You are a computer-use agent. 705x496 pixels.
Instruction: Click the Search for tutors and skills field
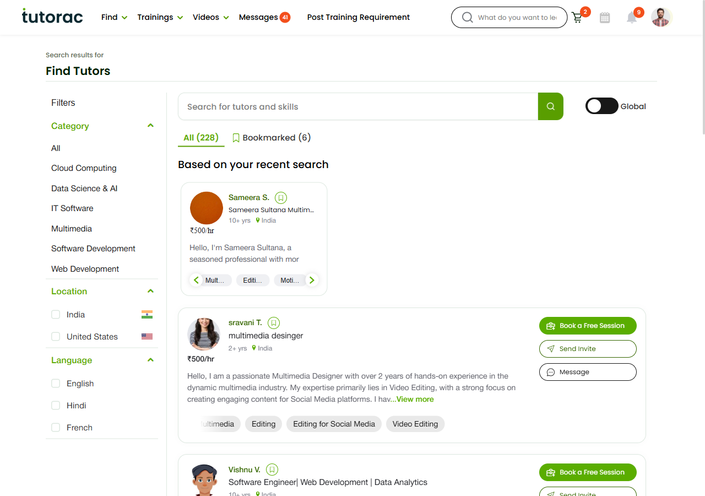[x=358, y=106]
